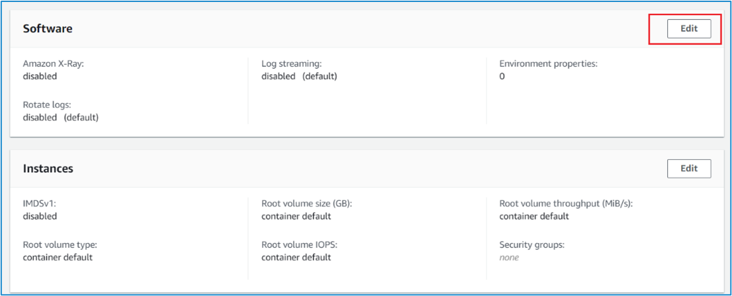Click the Environment properties label
The image size is (732, 296).
pyautogui.click(x=549, y=64)
